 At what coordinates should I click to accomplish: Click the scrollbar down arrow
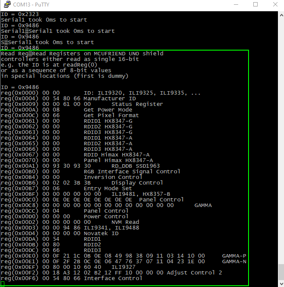tap(281, 284)
